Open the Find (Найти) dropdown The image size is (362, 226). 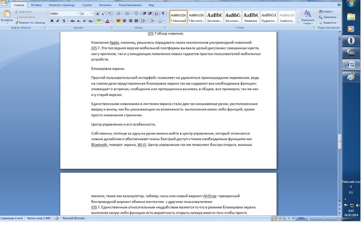pyautogui.click(x=334, y=12)
